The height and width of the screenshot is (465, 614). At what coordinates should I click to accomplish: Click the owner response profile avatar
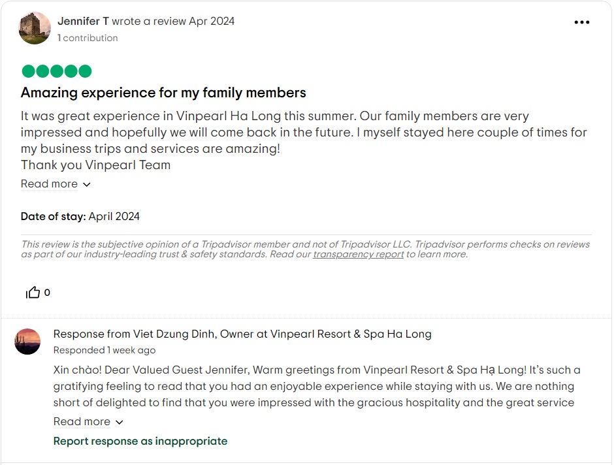(x=27, y=342)
